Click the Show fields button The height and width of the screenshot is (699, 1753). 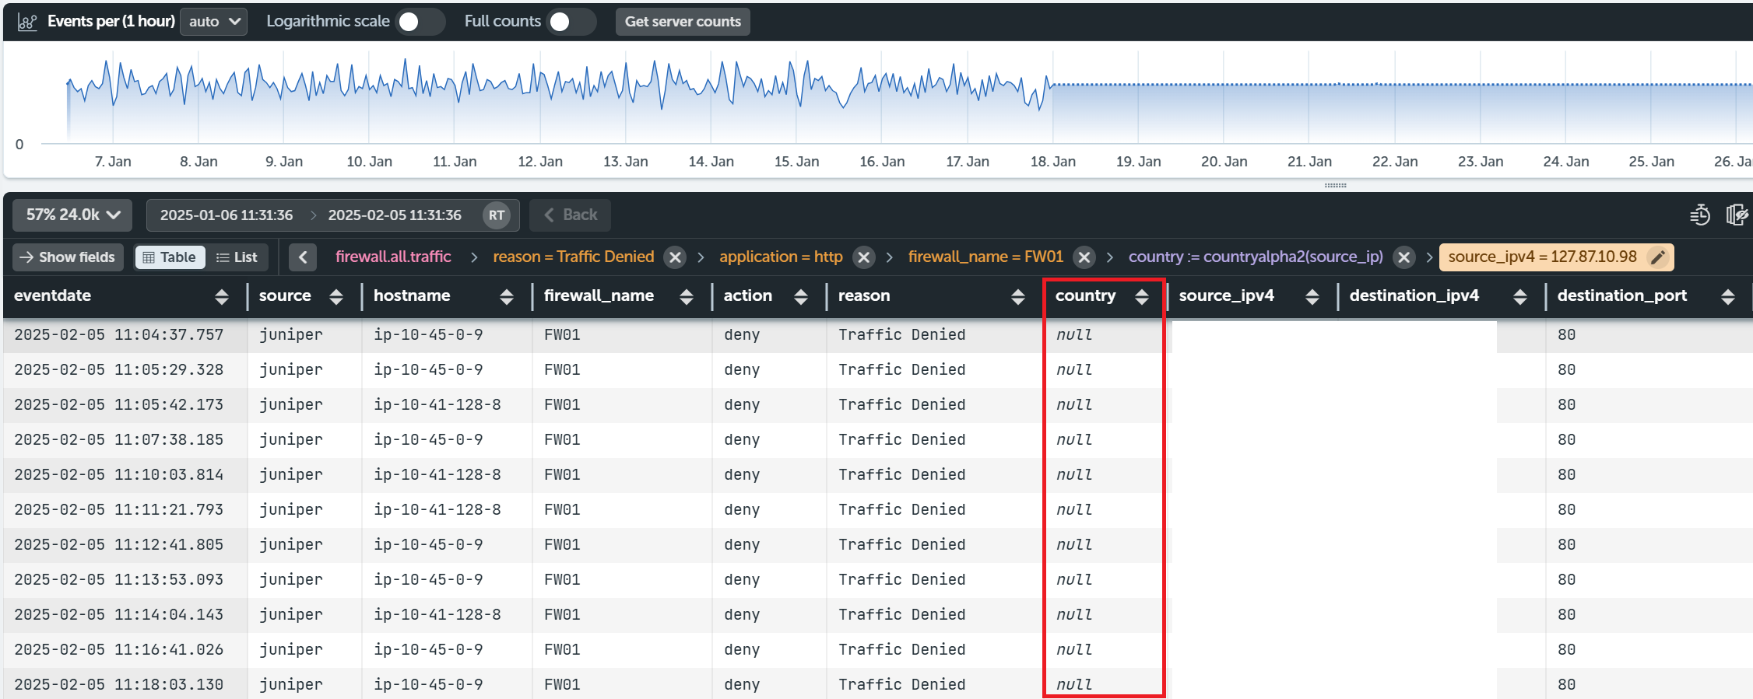68,257
